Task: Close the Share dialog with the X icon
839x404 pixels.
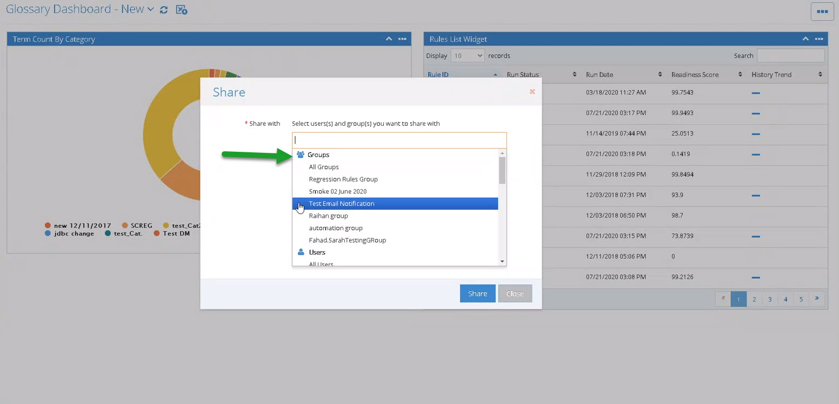Action: click(532, 92)
